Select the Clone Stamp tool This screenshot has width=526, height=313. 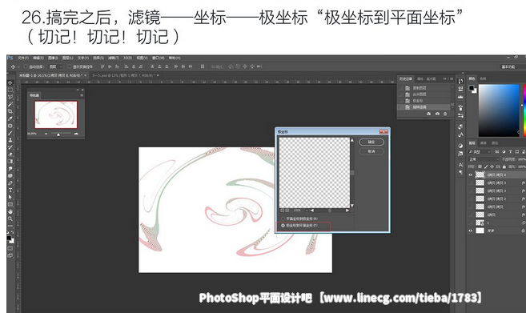click(x=10, y=140)
